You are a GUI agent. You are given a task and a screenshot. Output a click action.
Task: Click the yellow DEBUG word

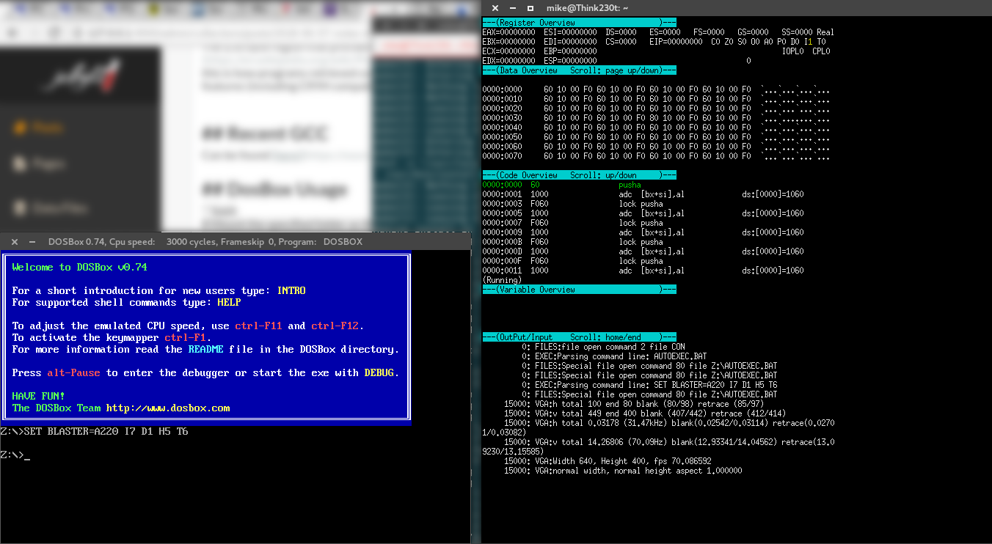pyautogui.click(x=379, y=373)
